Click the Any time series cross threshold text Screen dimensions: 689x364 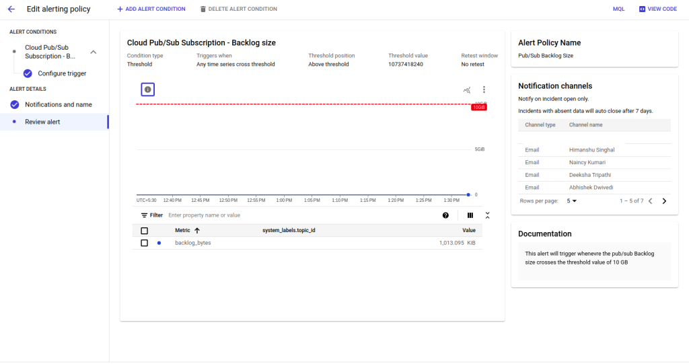tap(235, 64)
